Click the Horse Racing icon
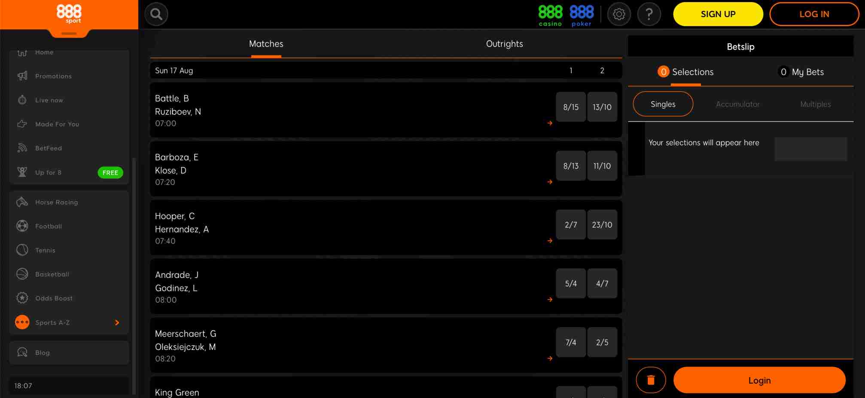Viewport: 865px width, 398px height. 22,202
